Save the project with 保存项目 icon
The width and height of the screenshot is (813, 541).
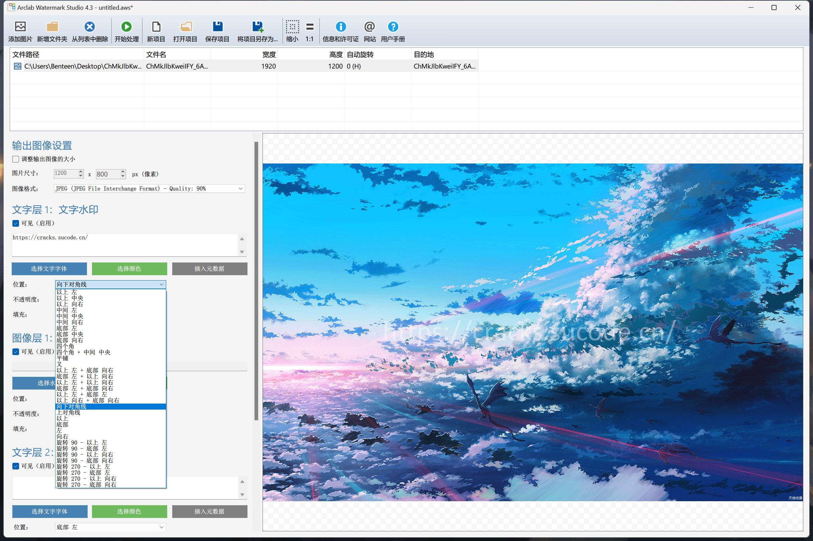click(217, 27)
